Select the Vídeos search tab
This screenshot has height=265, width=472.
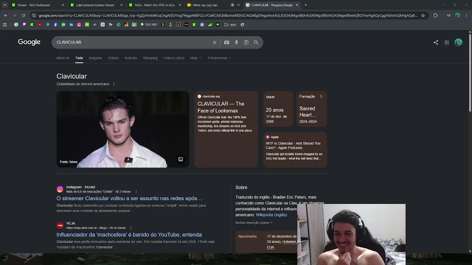pos(113,58)
